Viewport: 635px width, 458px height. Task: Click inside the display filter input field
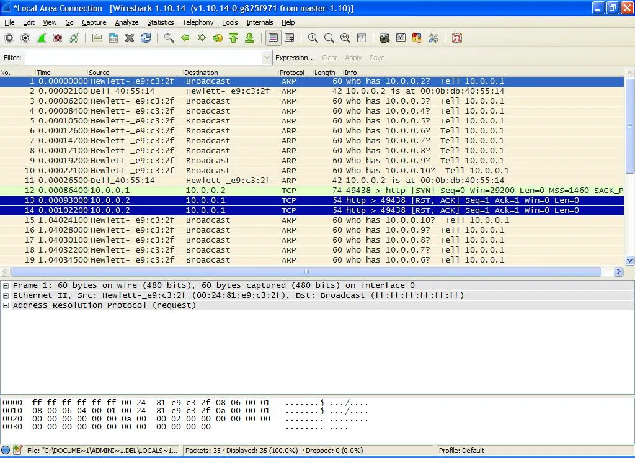click(143, 57)
